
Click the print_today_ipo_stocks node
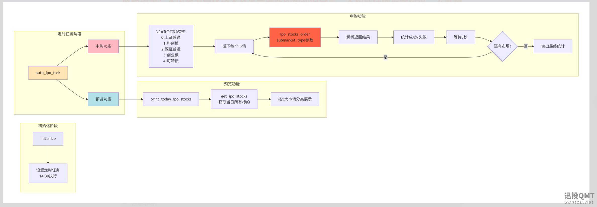(171, 99)
